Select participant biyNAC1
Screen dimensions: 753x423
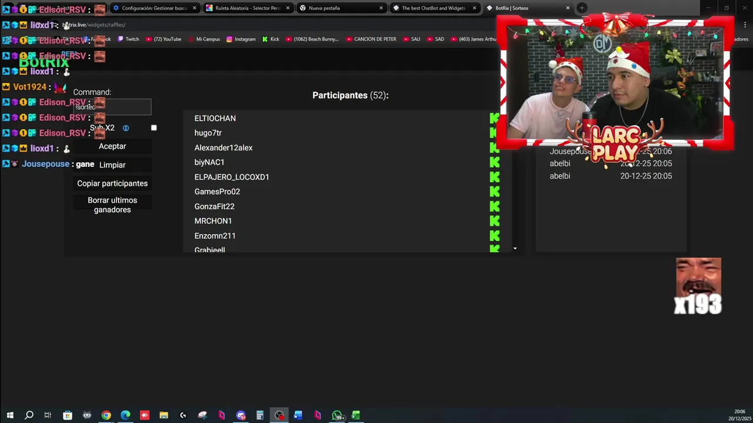[x=209, y=162]
